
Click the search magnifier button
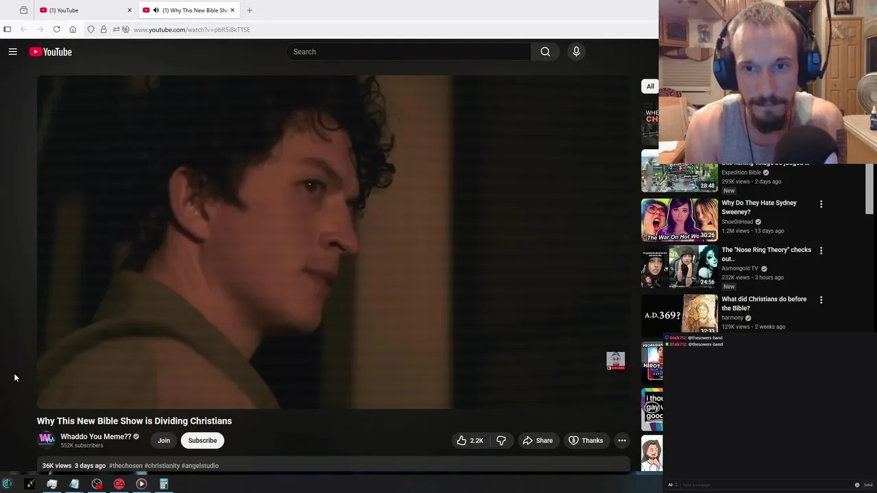545,52
